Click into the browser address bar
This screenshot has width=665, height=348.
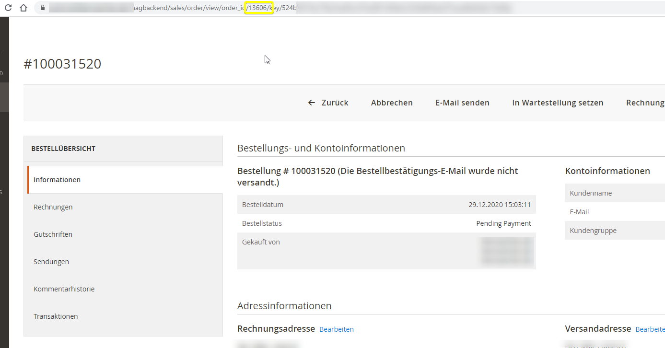coord(384,8)
